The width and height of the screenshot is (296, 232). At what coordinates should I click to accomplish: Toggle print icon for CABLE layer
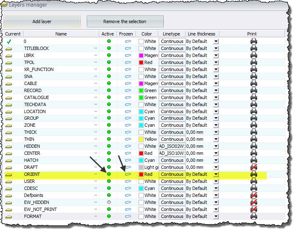pos(253,83)
